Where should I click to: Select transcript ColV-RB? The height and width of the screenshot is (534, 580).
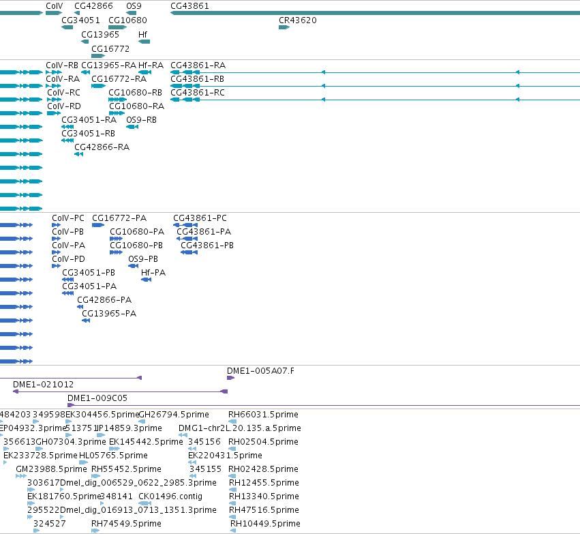[54, 72]
